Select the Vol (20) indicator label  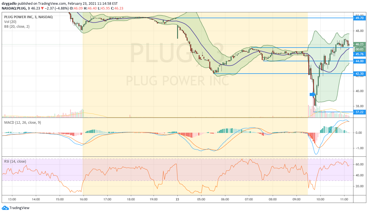point(10,22)
